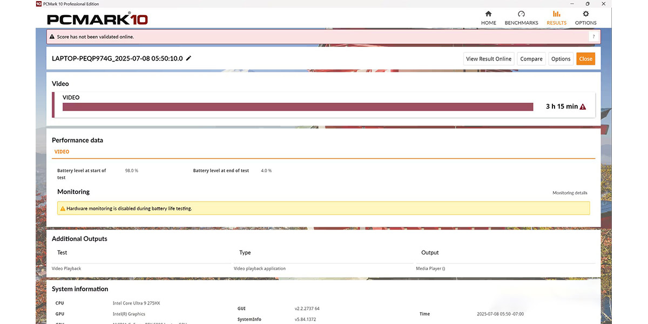This screenshot has width=648, height=324.
Task: Click the Time value 2025-07-08 05:50 -07:00
Action: click(x=501, y=314)
